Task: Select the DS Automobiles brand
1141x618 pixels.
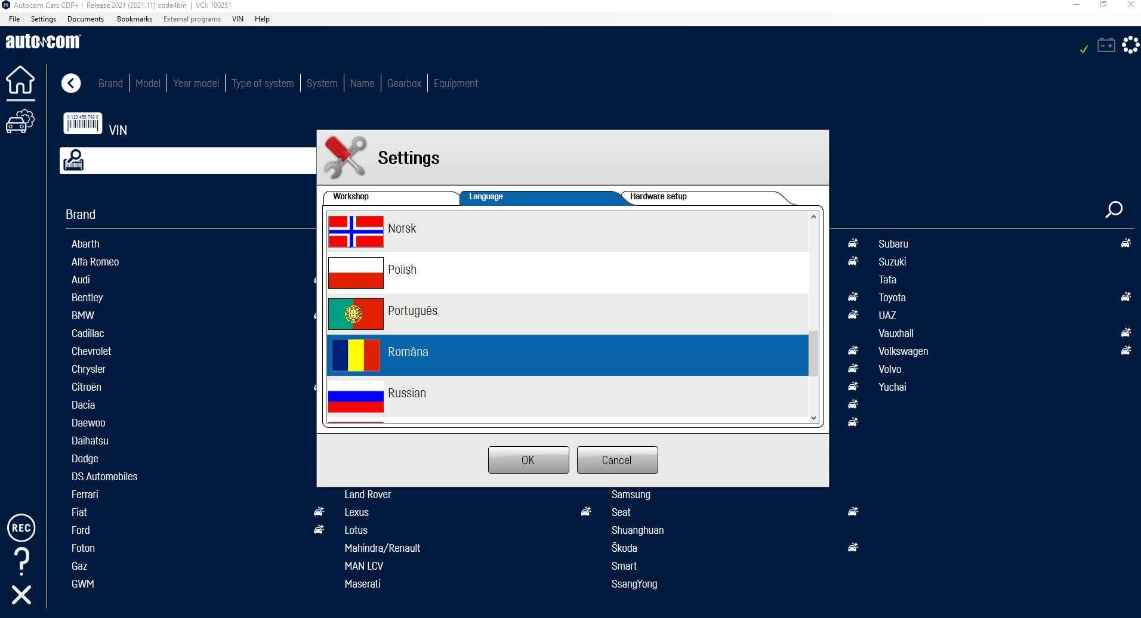Action: 104,477
